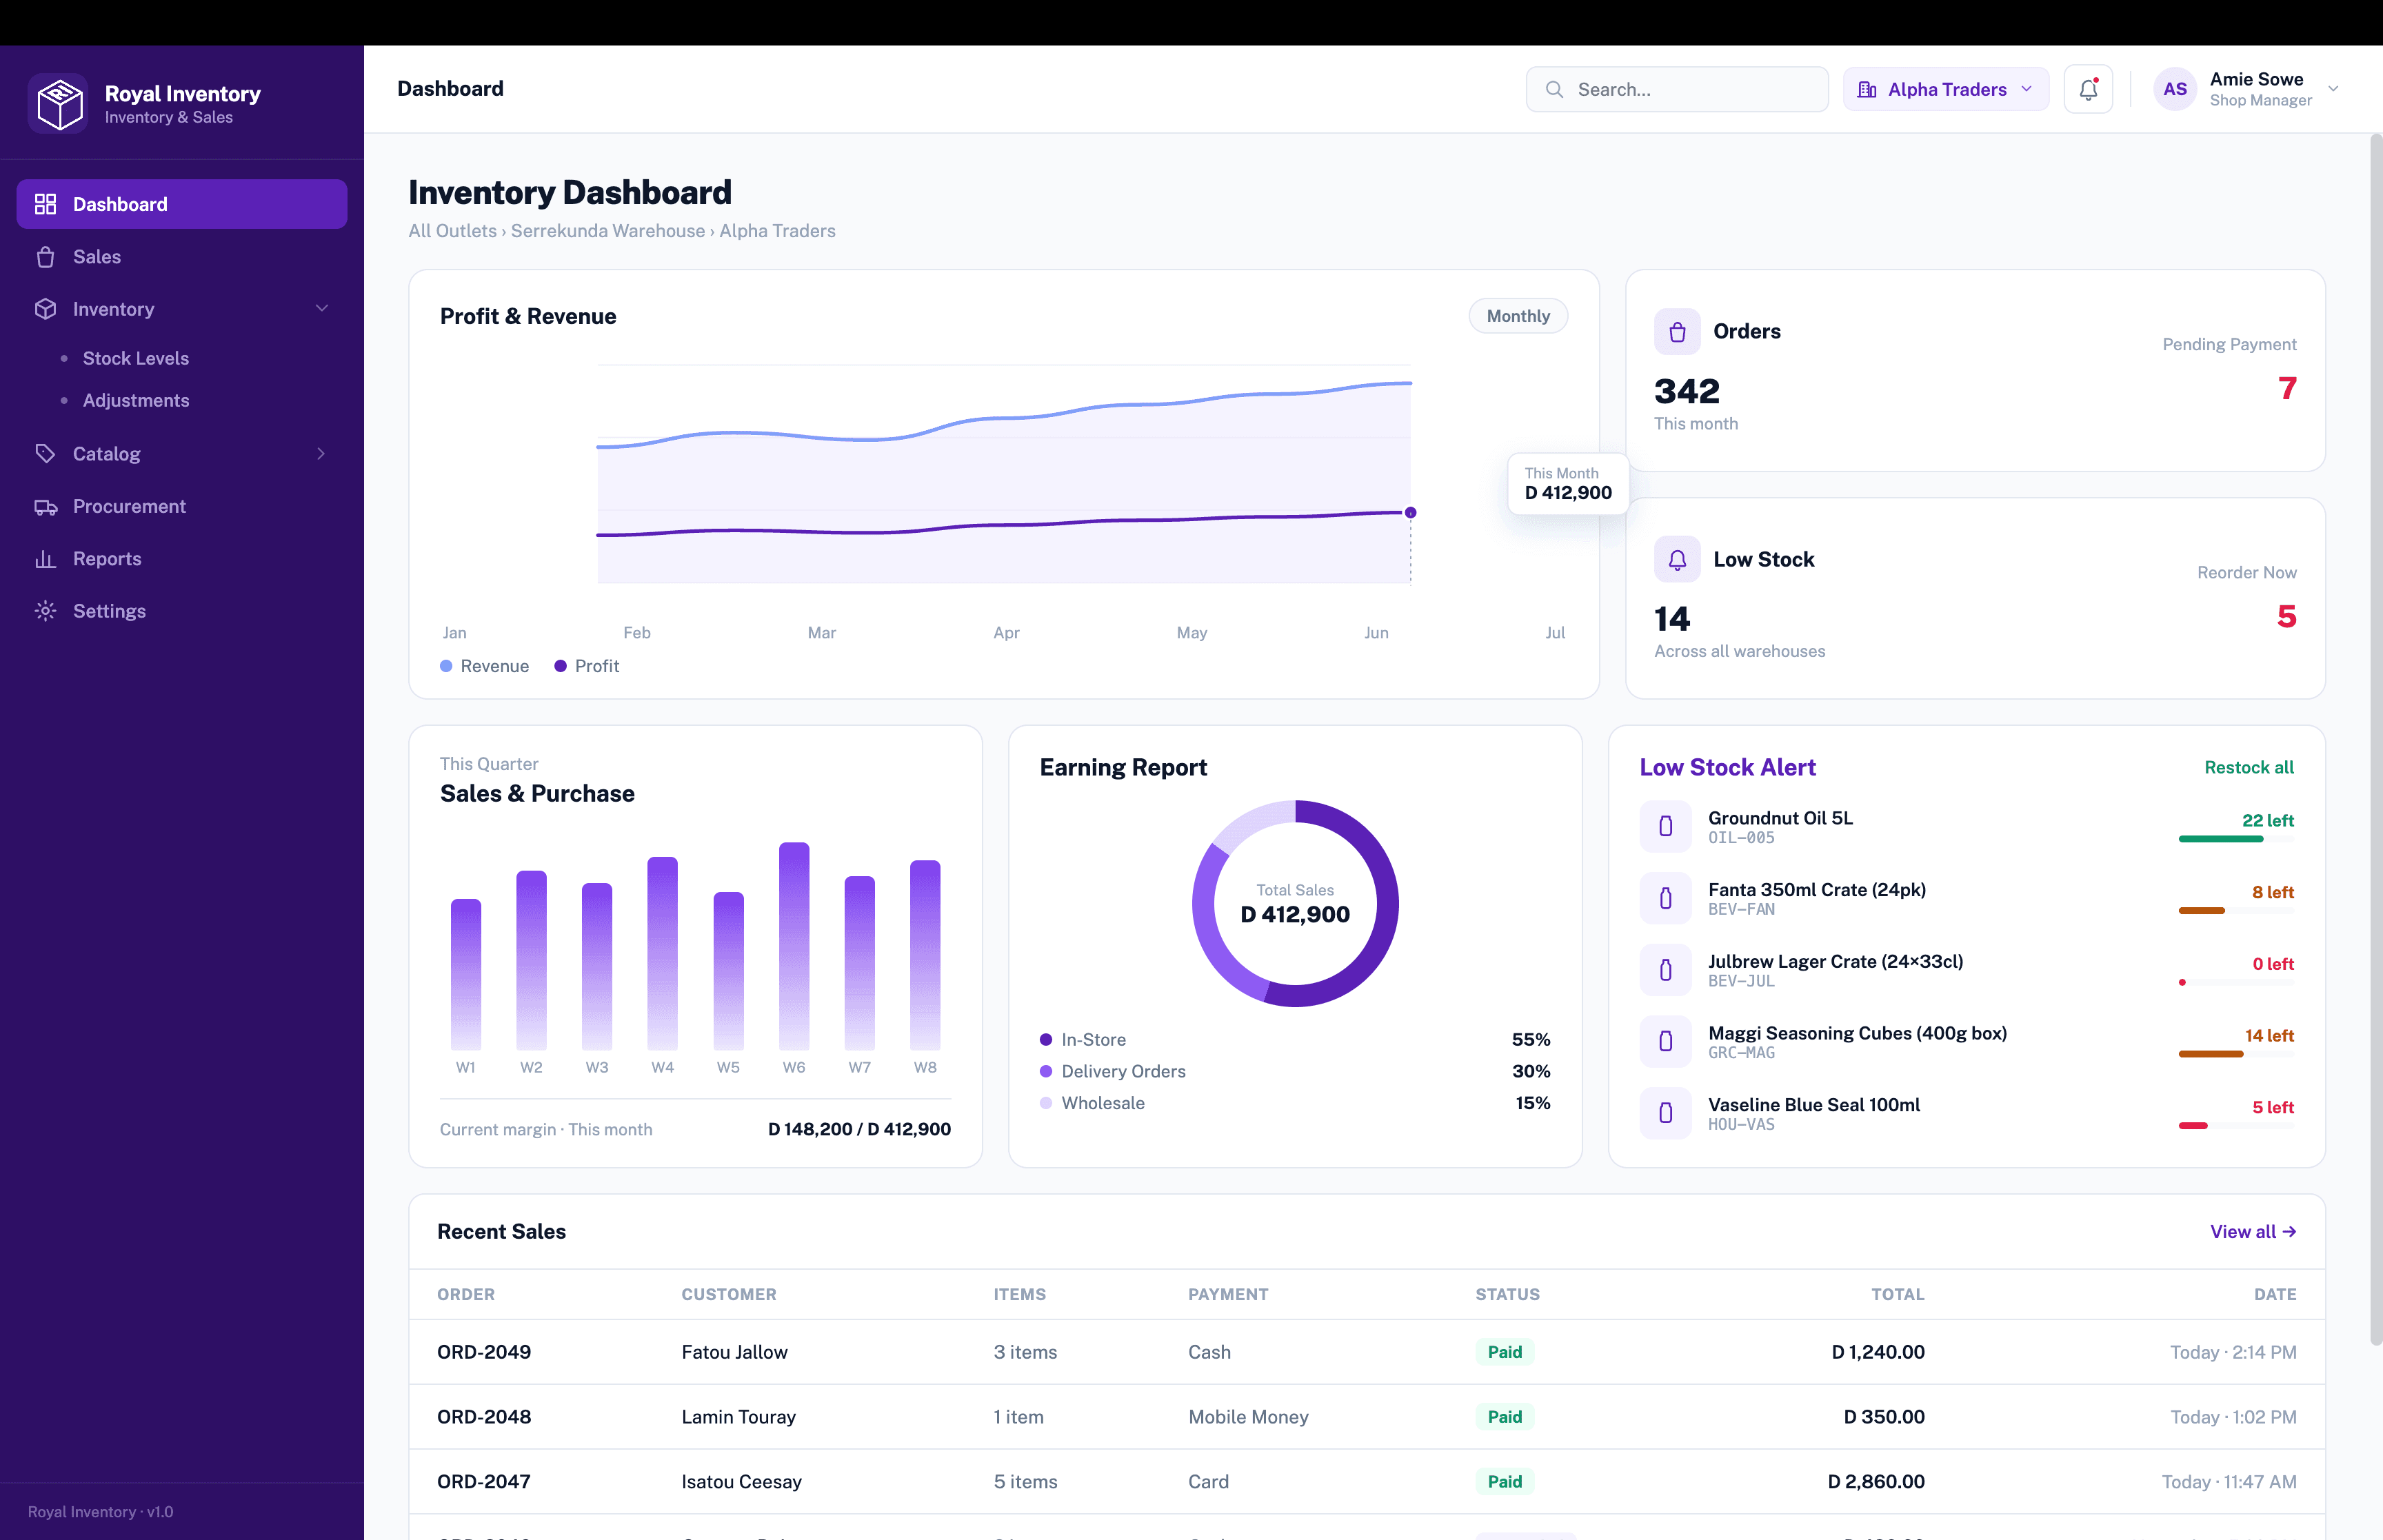This screenshot has width=2383, height=1540.
Task: Click the Paid status for ORD-2048
Action: tap(1504, 1417)
